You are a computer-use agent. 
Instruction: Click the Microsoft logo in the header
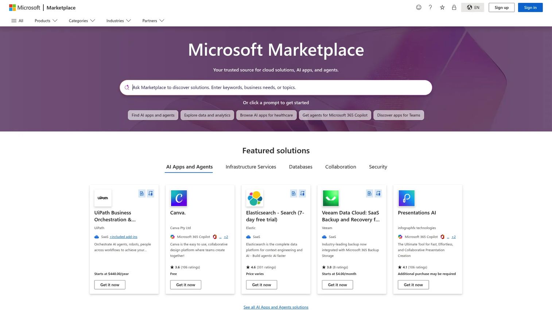pos(24,8)
